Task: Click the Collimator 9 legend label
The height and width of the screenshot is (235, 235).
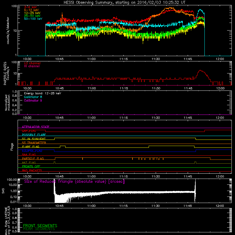Action: tap(33, 100)
